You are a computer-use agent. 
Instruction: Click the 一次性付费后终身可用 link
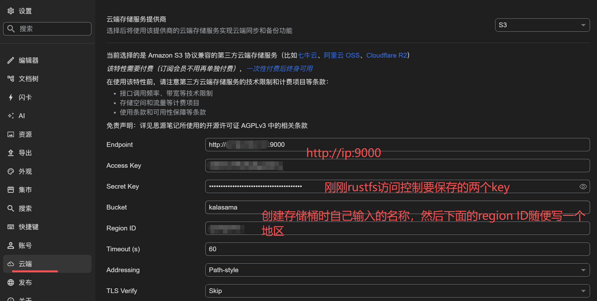tap(280, 68)
